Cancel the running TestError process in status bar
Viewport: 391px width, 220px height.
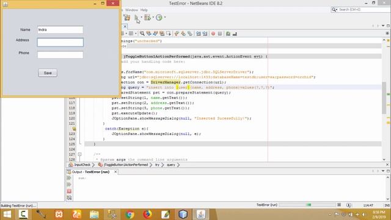coord(339,205)
